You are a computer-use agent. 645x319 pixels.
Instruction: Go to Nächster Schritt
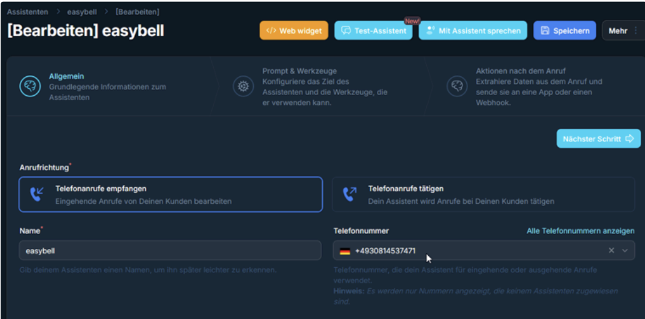click(599, 139)
